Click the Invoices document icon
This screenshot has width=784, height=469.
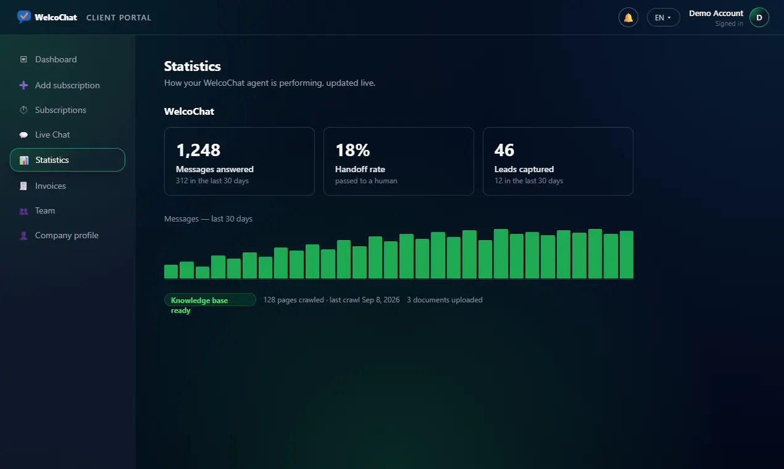(x=23, y=186)
